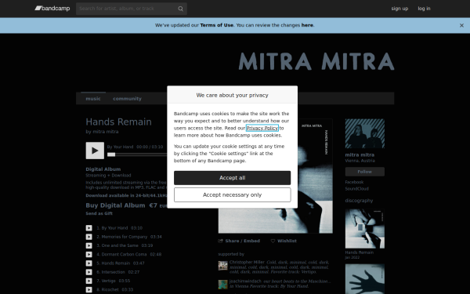Play track 2 Memories for Company
The height and width of the screenshot is (294, 470).
[x=89, y=237]
